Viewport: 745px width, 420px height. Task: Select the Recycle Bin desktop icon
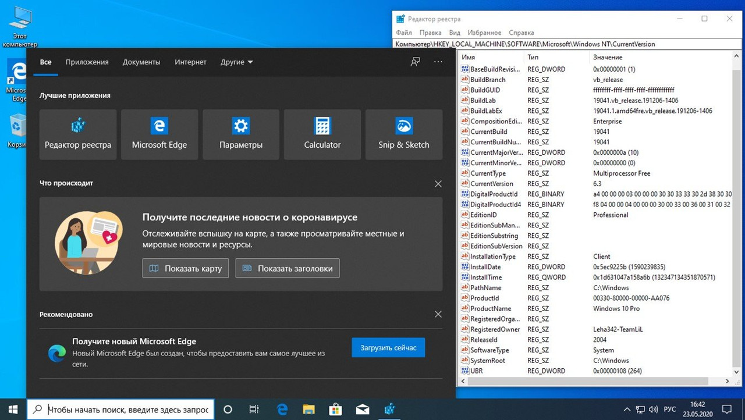[17, 131]
